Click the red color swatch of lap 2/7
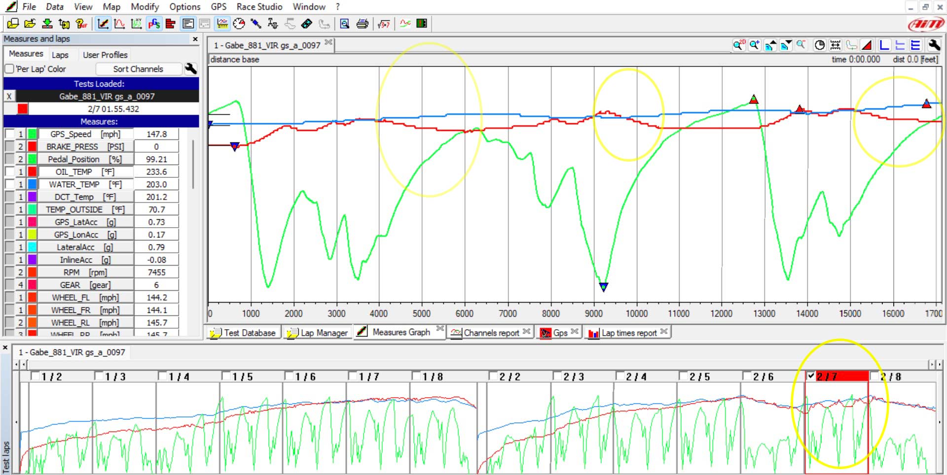This screenshot has width=947, height=475. tap(23, 109)
